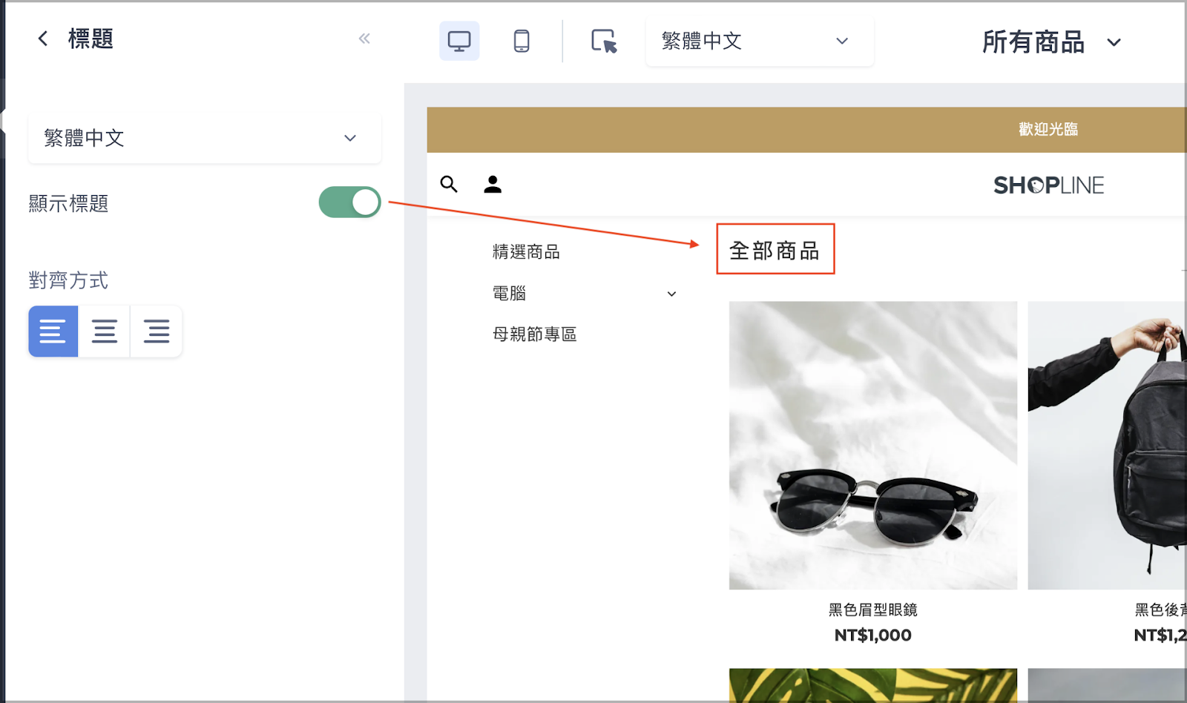
Task: Select right alignment
Action: coord(157,331)
